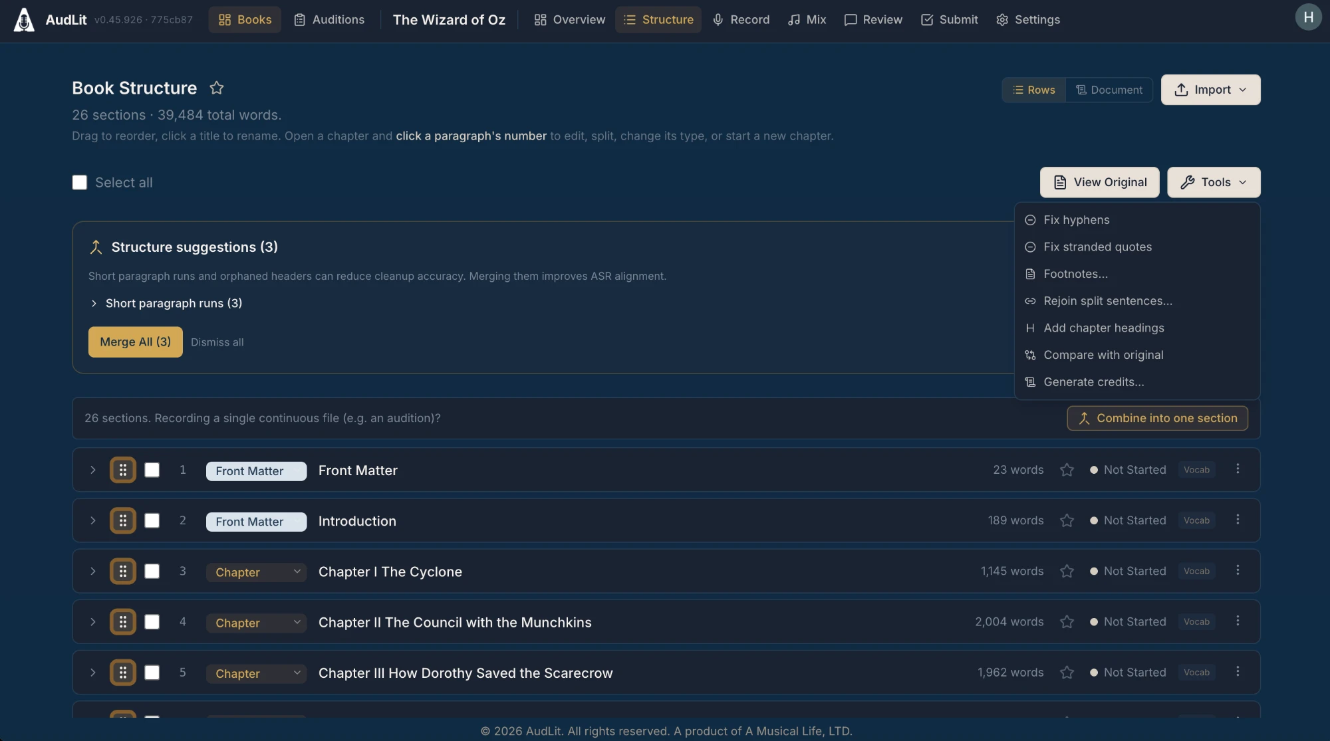
Task: Open the user avatar H menu
Action: tap(1308, 17)
